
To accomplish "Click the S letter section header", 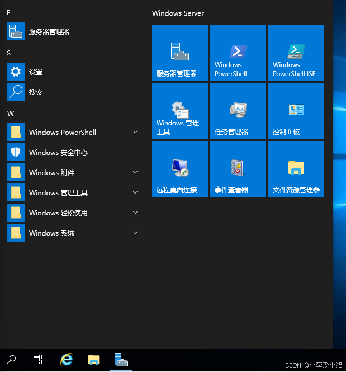I will (x=9, y=53).
